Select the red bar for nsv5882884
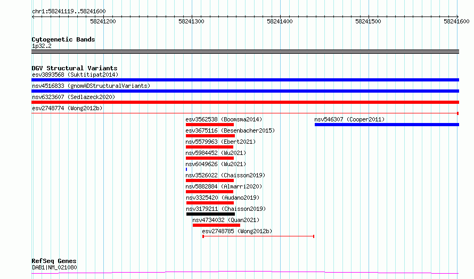 (209, 192)
